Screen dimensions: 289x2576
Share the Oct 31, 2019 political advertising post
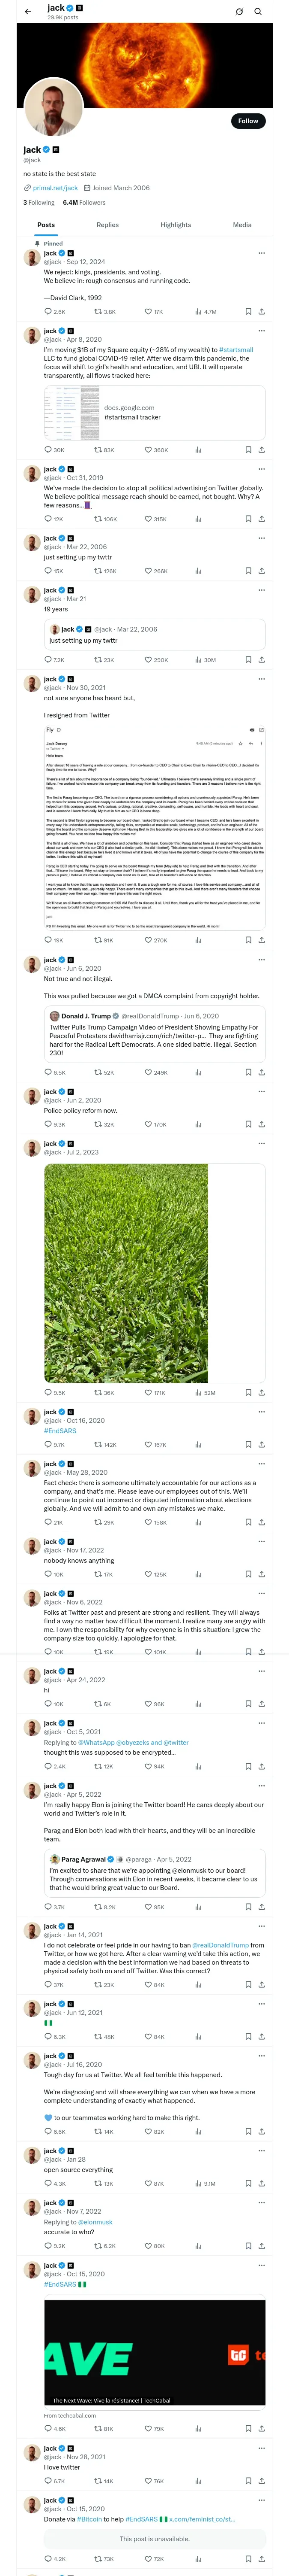262,519
